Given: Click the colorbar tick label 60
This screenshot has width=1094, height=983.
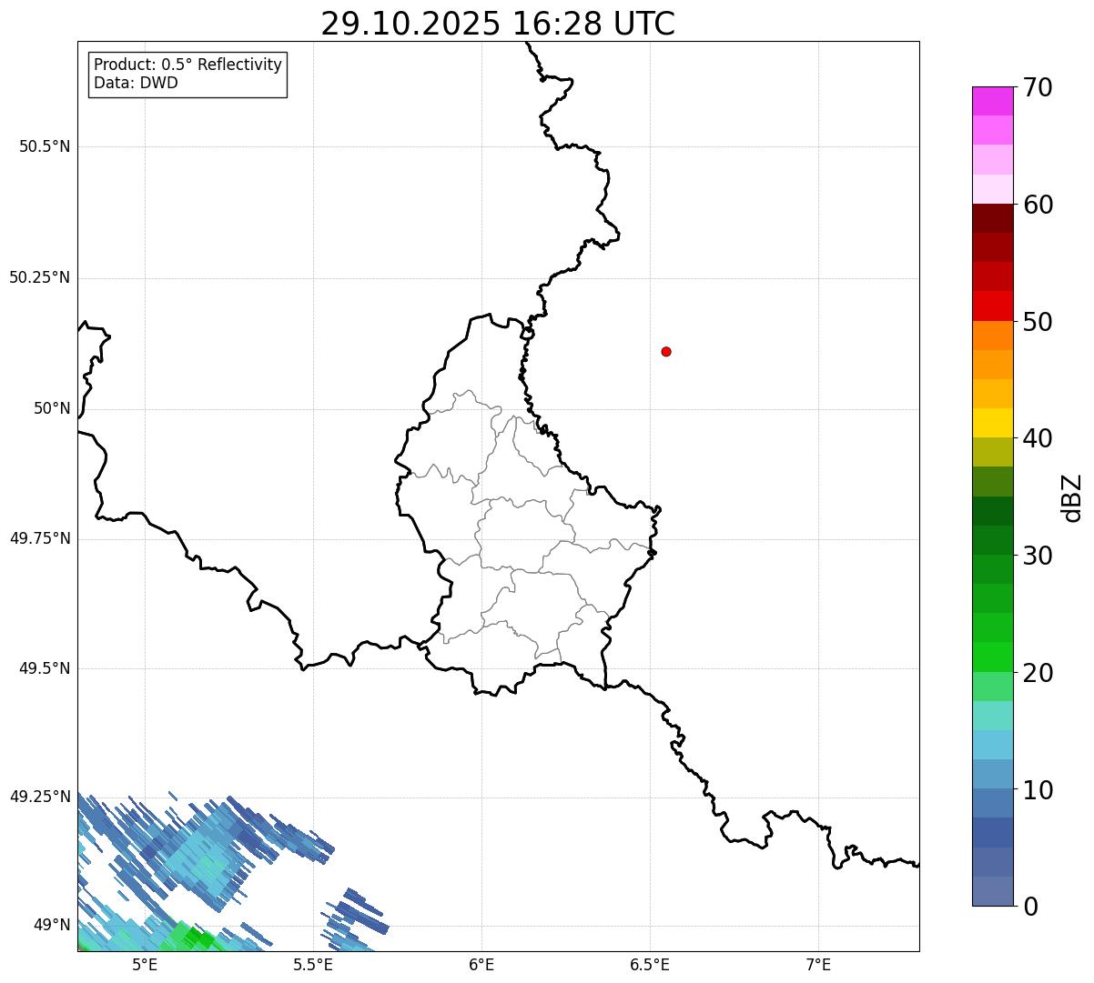Looking at the screenshot, I should [1038, 205].
